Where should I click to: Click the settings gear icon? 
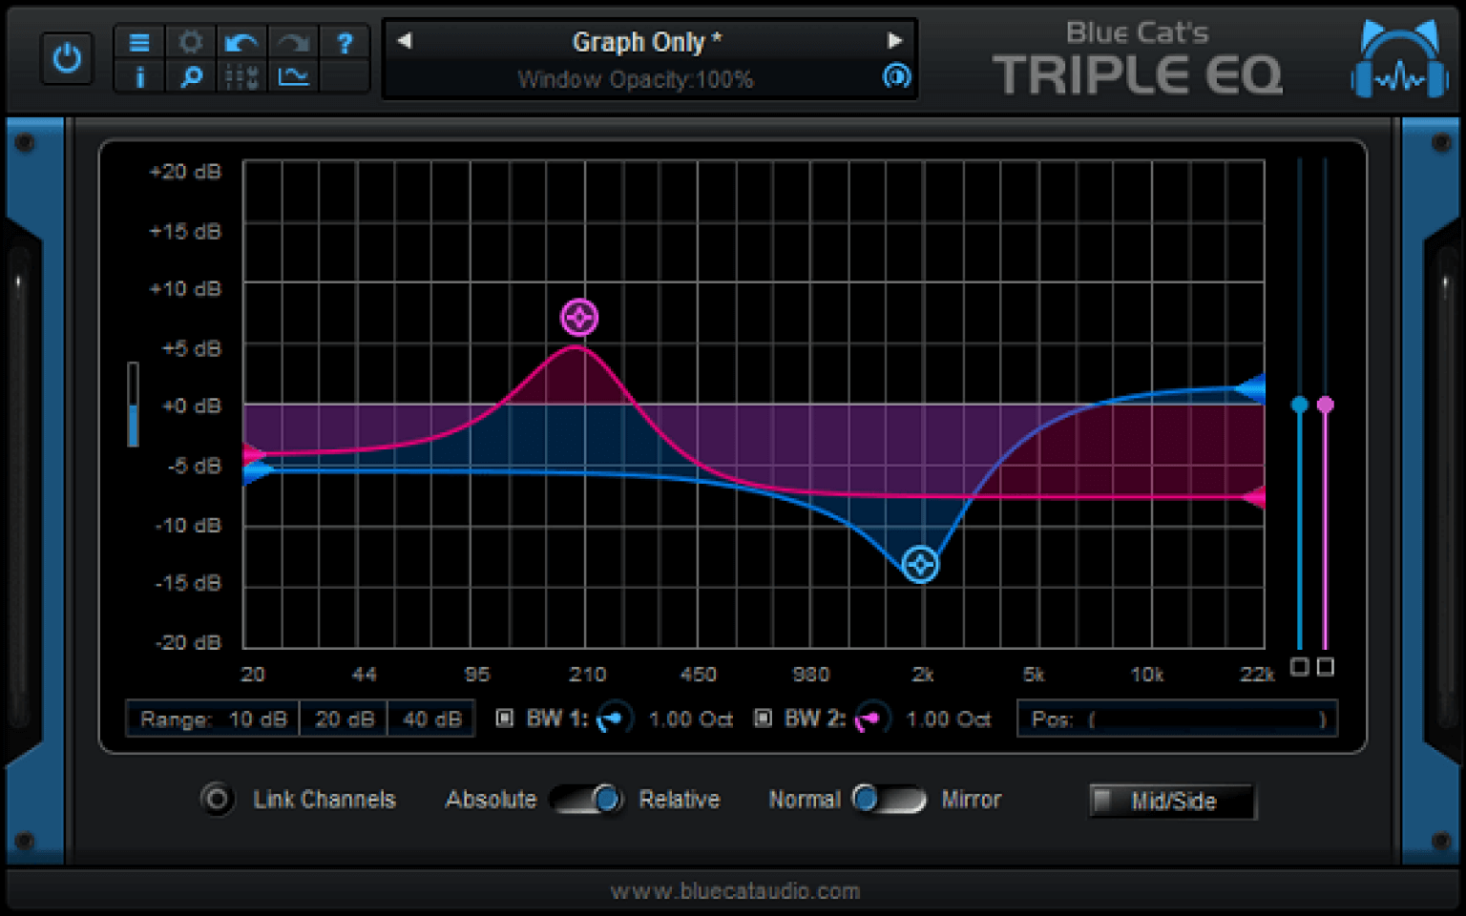190,42
